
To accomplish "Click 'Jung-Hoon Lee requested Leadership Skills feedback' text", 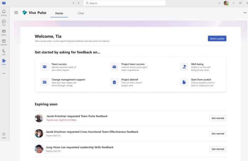I will pos(80,147).
